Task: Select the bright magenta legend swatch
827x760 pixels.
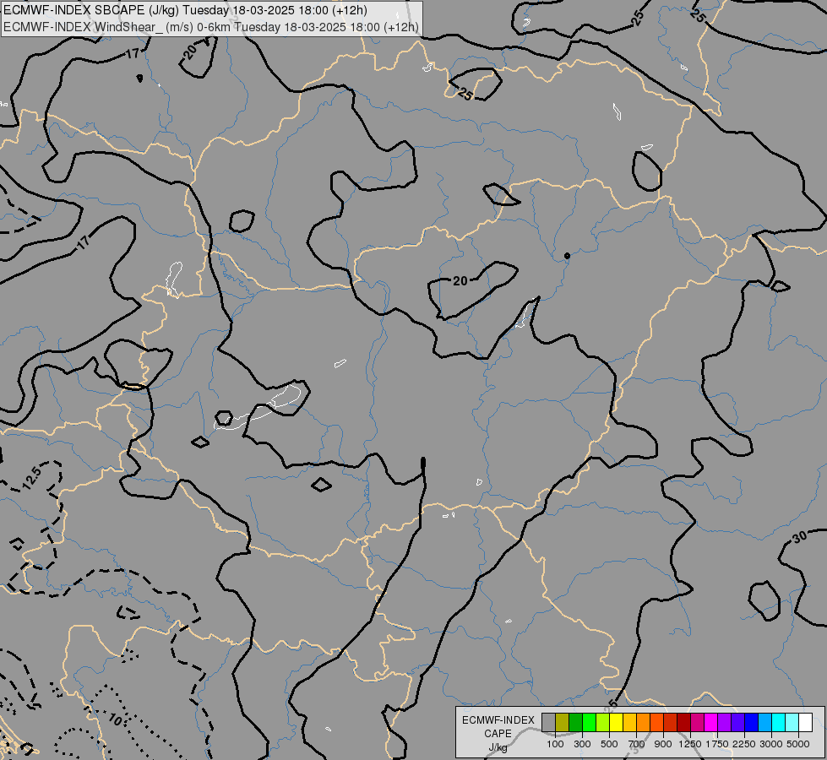Action: click(x=710, y=722)
